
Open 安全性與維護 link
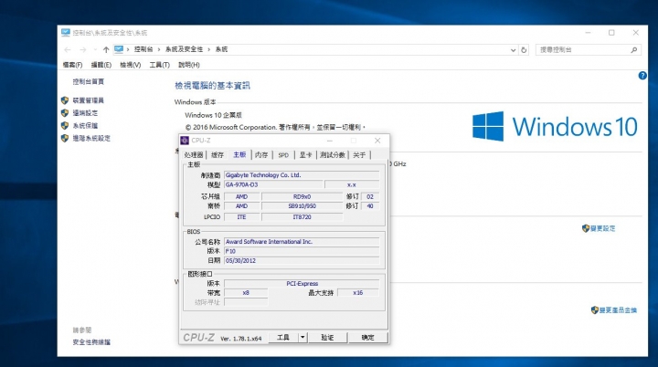[x=91, y=342]
